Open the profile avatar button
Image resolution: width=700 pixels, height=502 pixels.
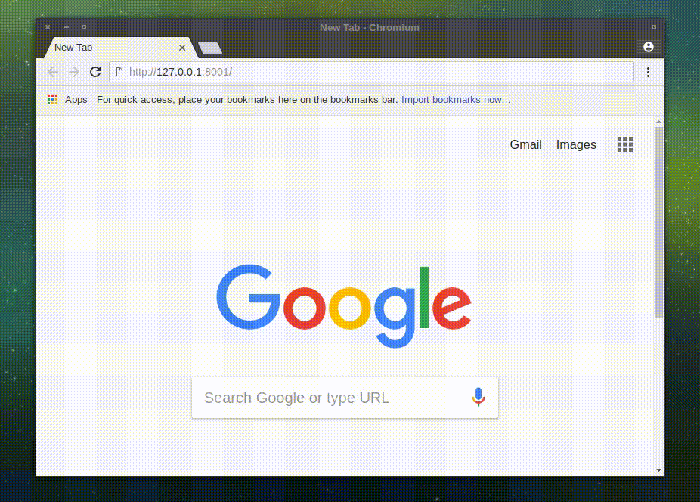648,47
